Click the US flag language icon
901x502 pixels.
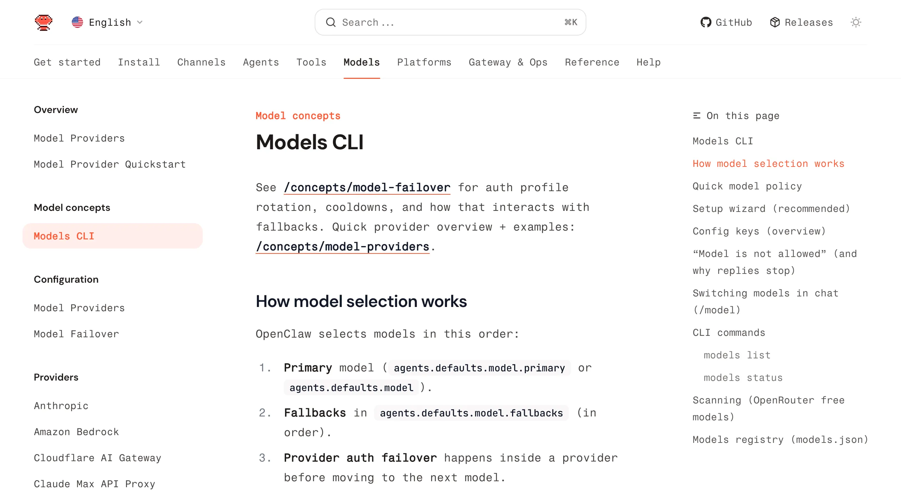77,23
